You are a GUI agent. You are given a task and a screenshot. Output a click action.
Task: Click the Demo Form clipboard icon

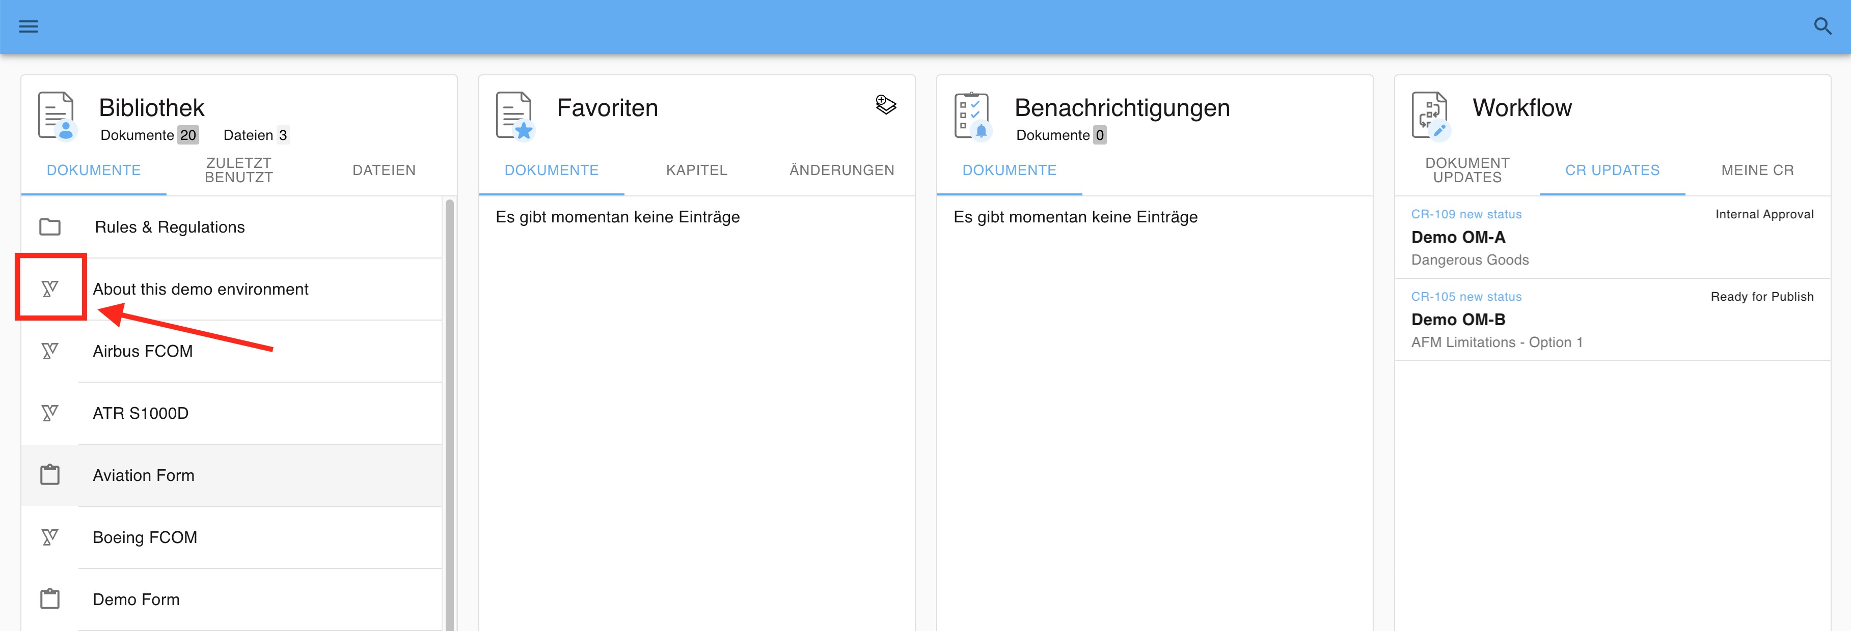[x=49, y=599]
